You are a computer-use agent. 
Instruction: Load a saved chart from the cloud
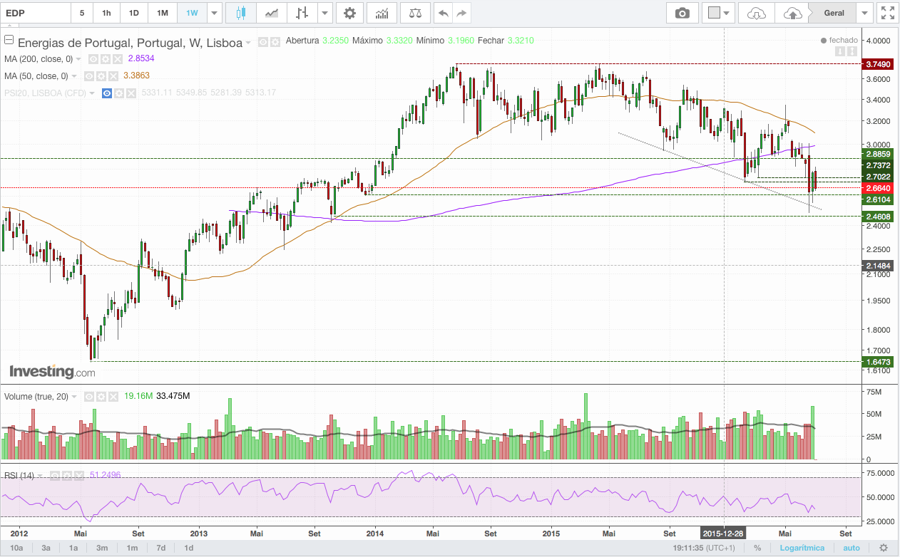pos(756,13)
